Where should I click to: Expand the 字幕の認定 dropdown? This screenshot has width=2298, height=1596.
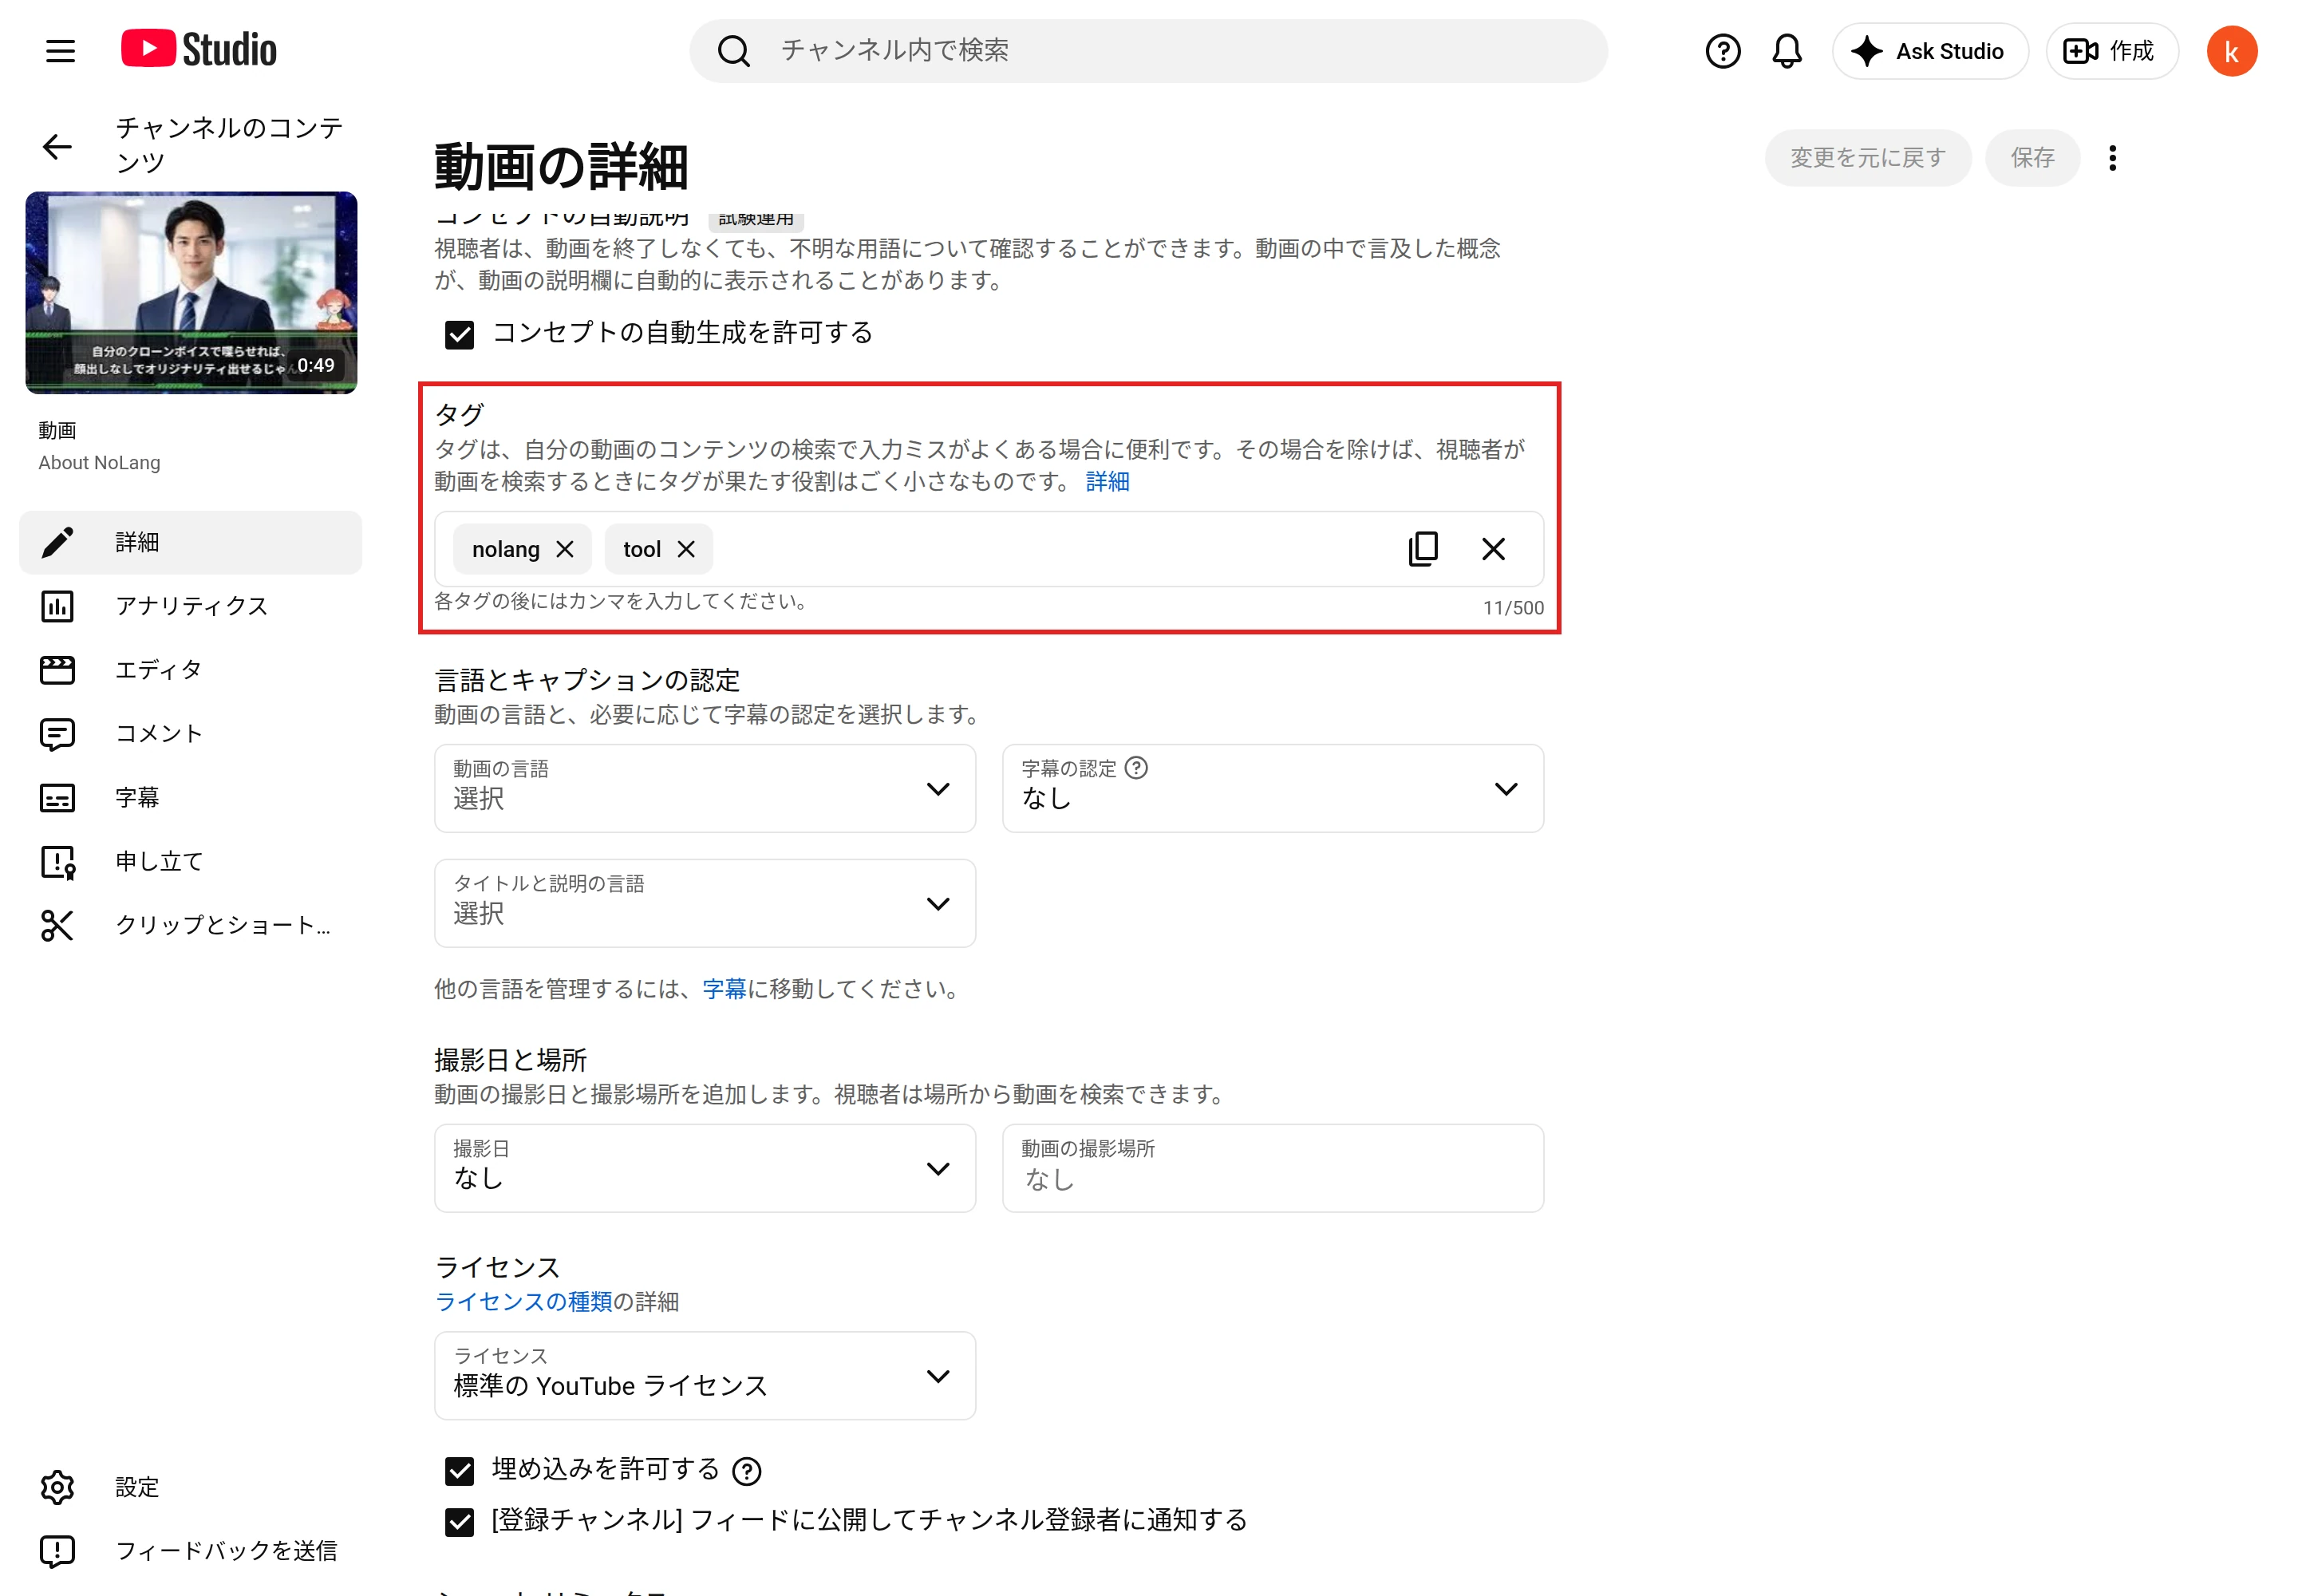click(1272, 788)
